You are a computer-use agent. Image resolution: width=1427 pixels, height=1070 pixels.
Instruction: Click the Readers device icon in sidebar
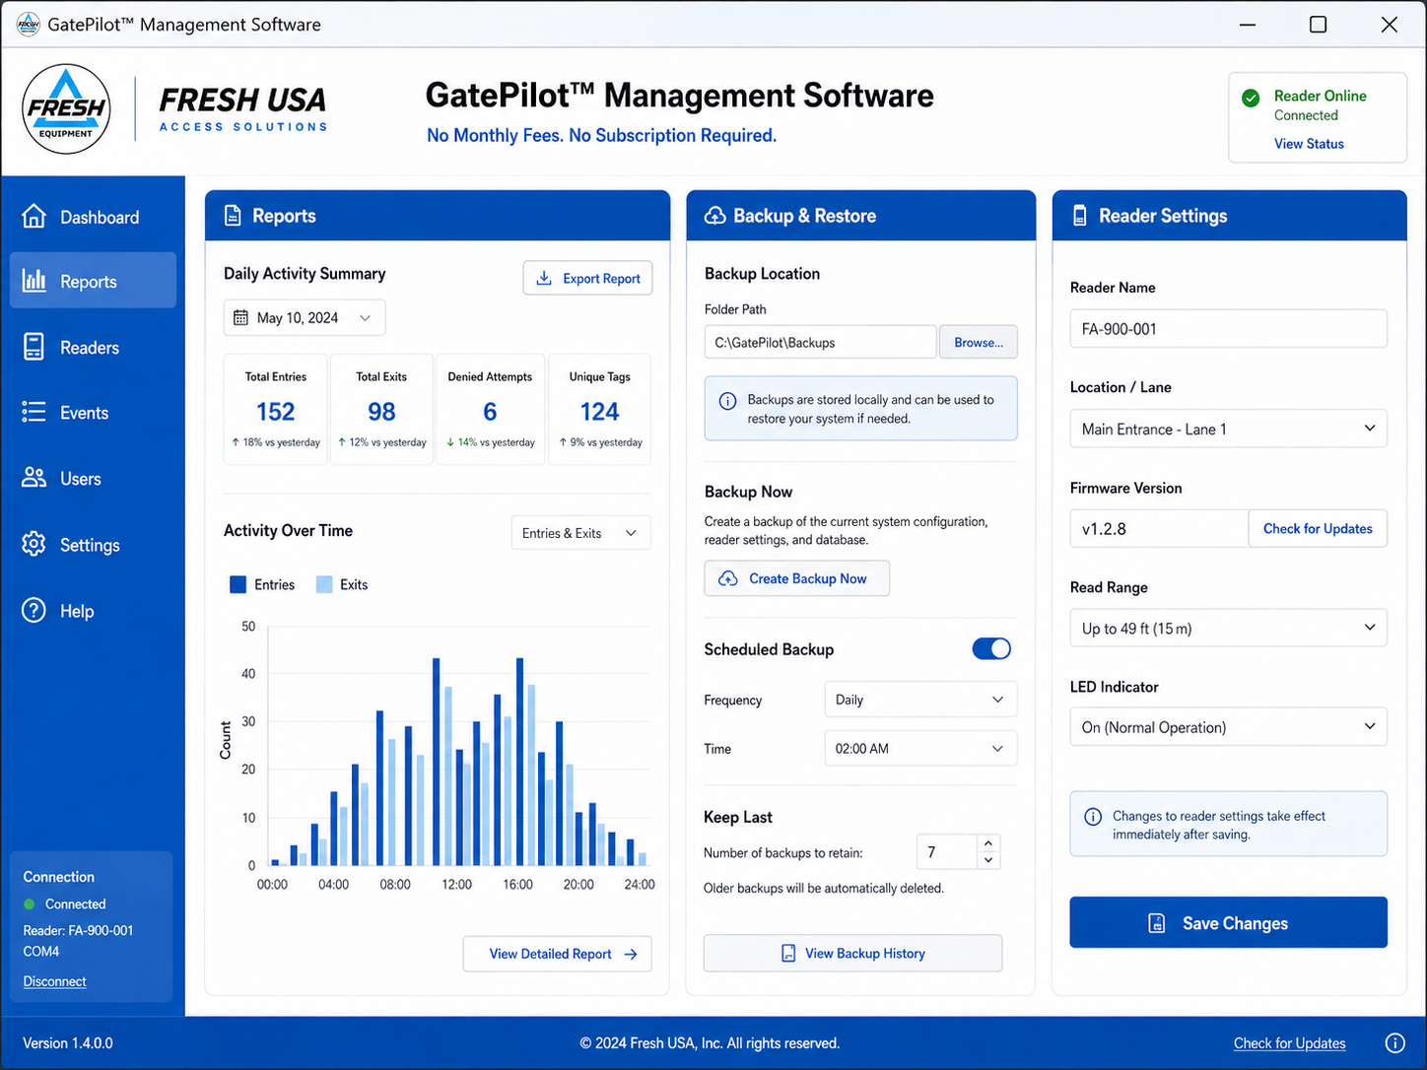(34, 347)
